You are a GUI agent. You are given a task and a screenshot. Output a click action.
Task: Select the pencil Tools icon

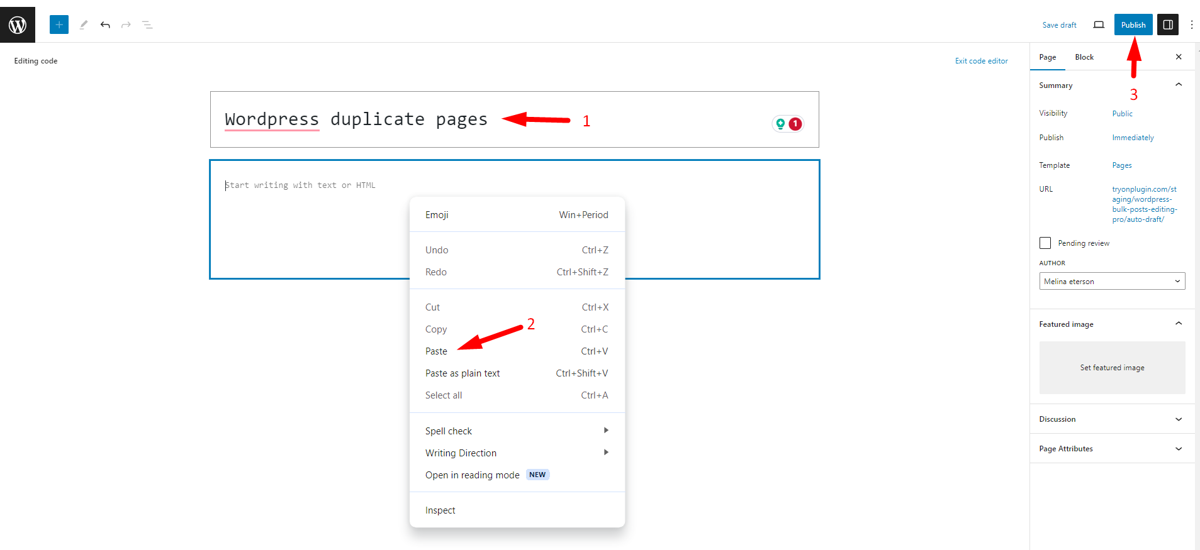[84, 25]
